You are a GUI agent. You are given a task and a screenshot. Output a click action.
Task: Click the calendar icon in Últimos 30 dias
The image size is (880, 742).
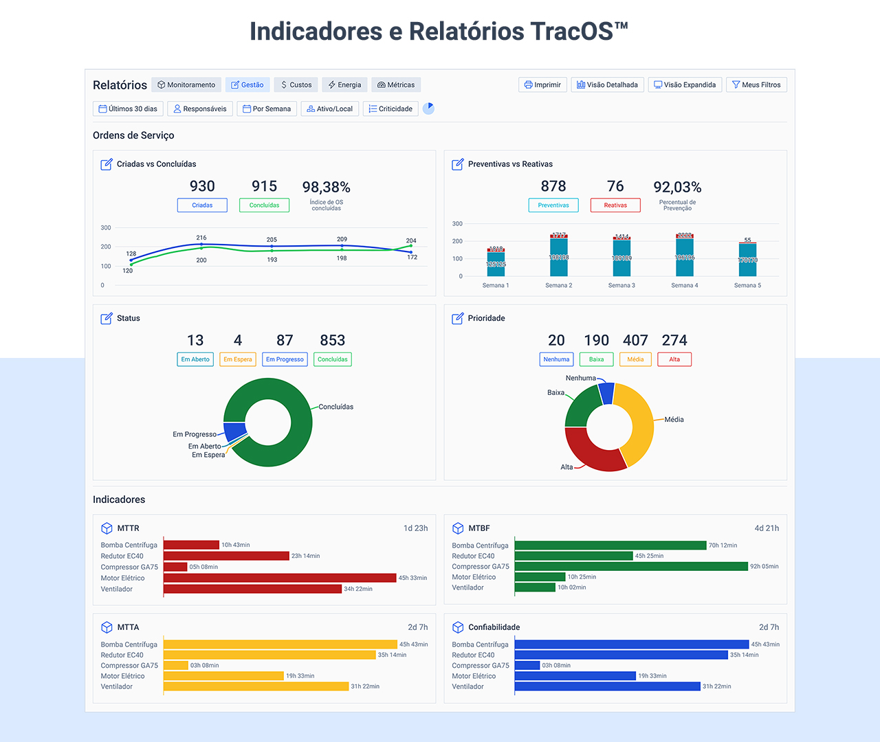pyautogui.click(x=102, y=109)
